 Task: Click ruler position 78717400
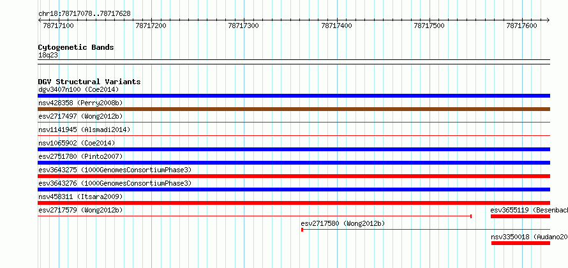click(x=336, y=26)
